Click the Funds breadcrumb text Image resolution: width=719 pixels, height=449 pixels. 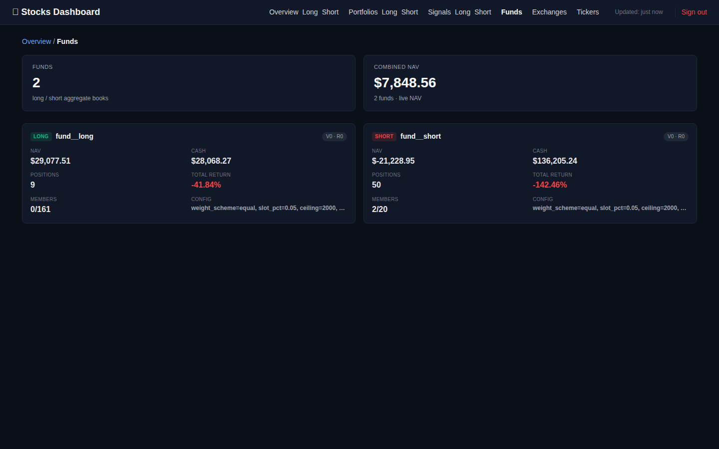click(x=67, y=41)
